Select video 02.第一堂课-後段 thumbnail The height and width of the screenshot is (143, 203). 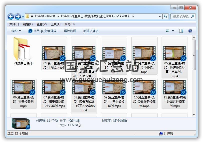[84, 53]
